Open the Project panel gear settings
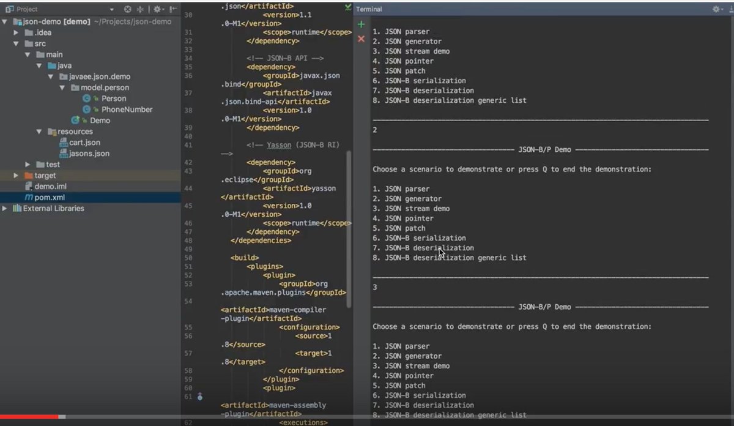 coord(158,9)
